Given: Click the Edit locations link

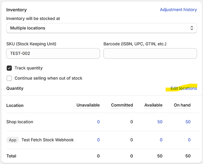Looking at the screenshot, I should 184,88.
